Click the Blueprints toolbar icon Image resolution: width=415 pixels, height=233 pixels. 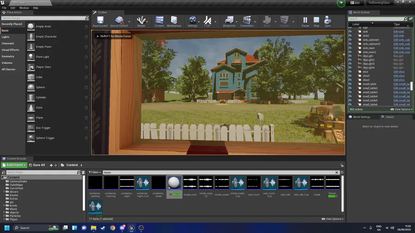pos(229,20)
